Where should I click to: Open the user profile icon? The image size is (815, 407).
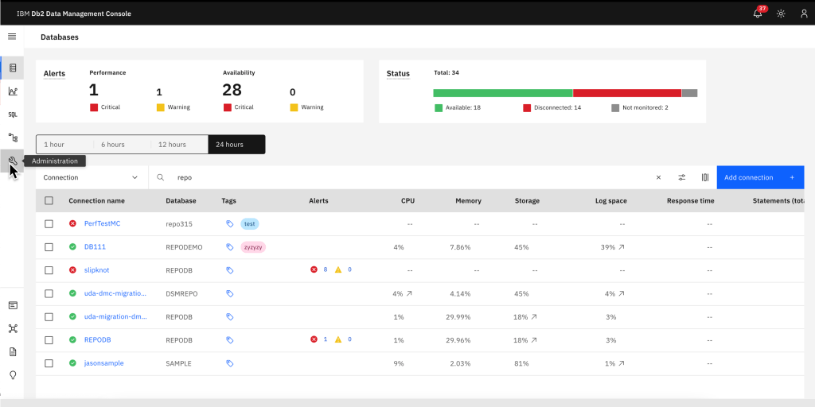pos(804,14)
